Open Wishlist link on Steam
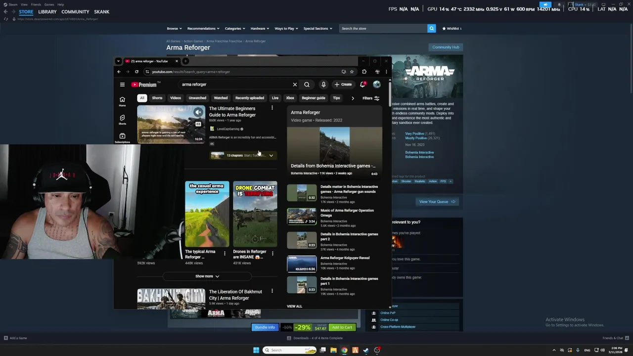Screen dimensions: 633x356 tap(452, 29)
